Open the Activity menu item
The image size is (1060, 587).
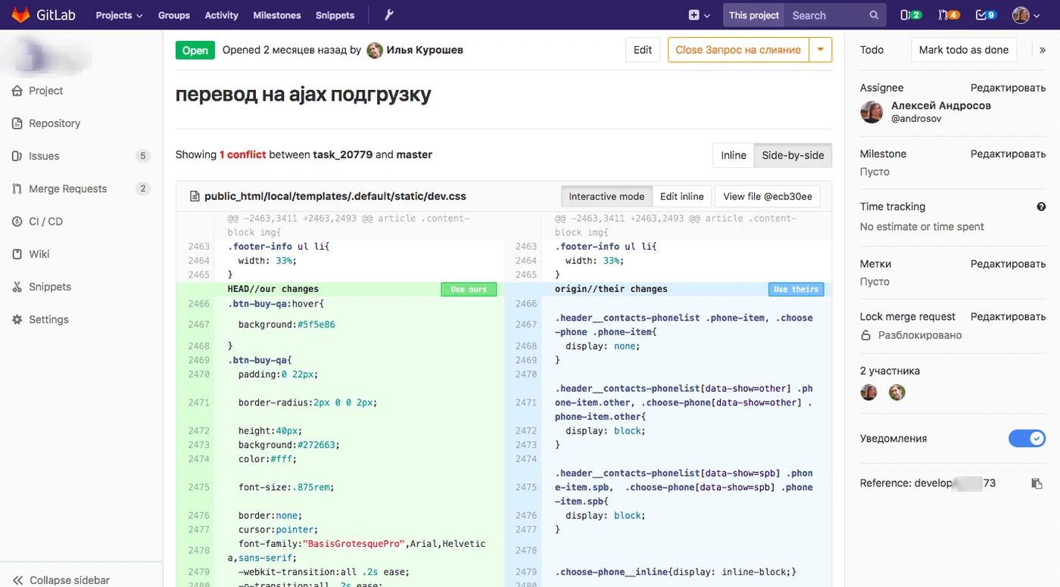[x=221, y=15]
